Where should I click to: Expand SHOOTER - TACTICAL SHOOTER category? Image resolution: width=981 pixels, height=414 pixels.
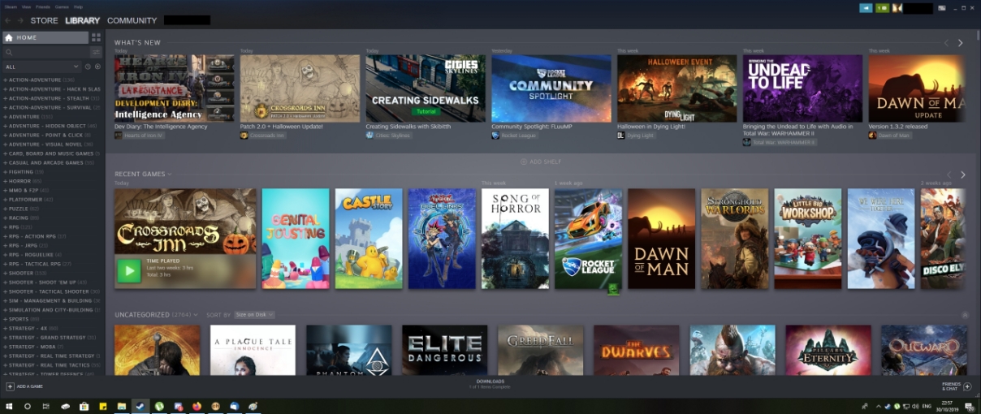pyautogui.click(x=53, y=291)
